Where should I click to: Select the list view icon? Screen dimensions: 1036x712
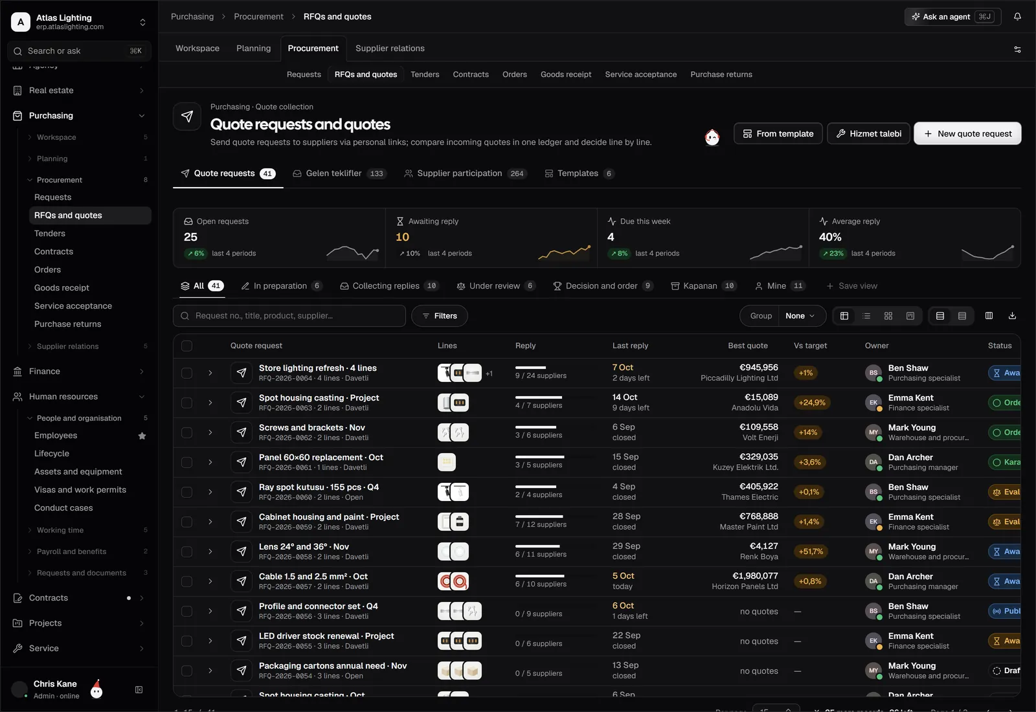pyautogui.click(x=866, y=316)
